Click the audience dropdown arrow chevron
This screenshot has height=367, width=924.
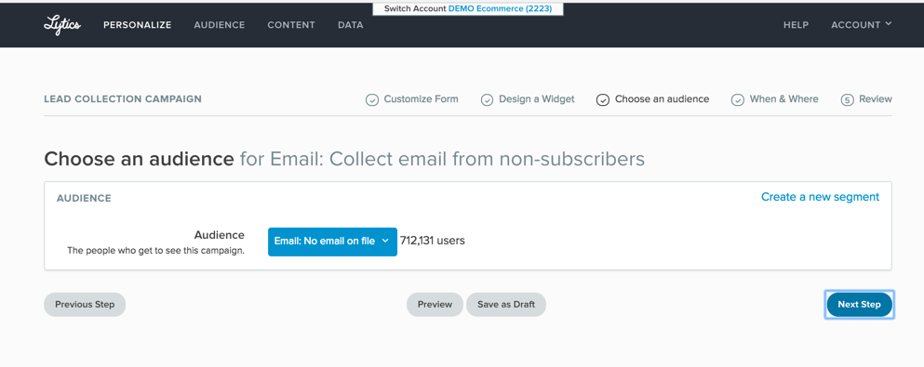[x=385, y=242]
